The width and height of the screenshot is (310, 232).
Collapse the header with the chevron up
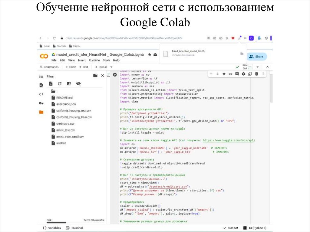coord(268,67)
